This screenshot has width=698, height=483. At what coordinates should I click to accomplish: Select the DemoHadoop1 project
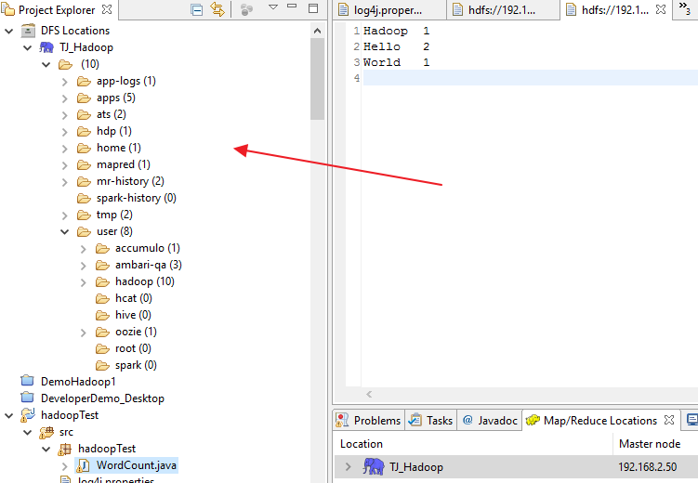[x=77, y=382]
